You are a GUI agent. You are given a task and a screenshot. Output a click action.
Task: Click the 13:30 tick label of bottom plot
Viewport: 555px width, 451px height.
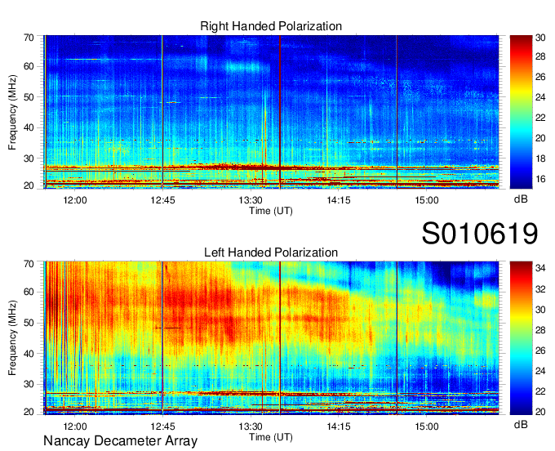[251, 426]
